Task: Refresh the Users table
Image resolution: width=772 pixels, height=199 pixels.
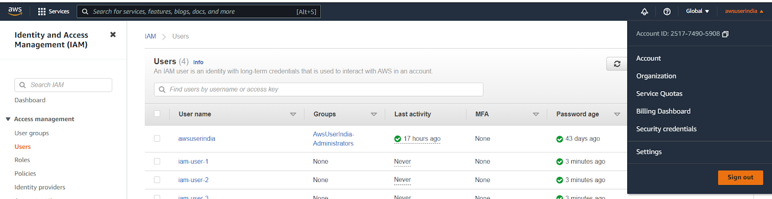Action: pos(617,64)
